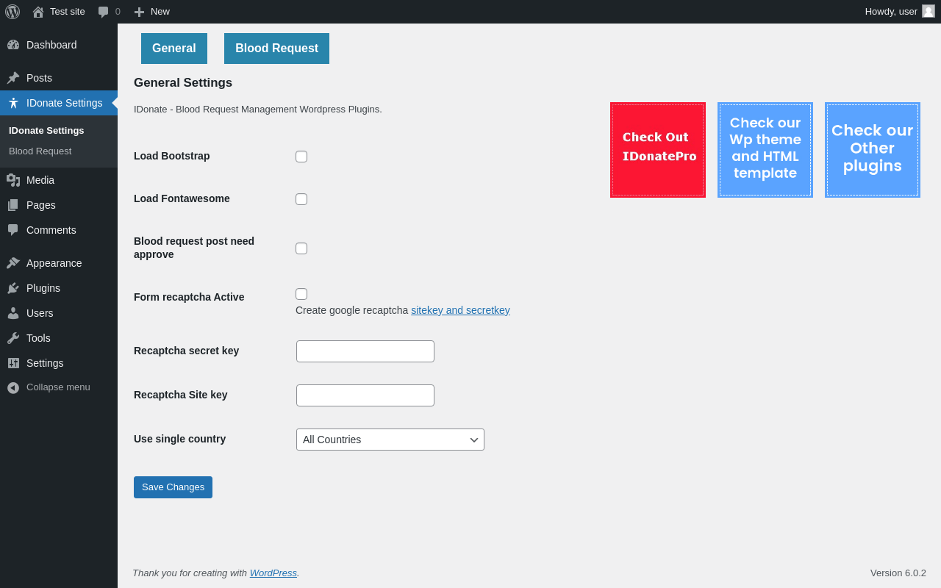Click the Version 6.0.2 text
941x588 pixels.
coord(898,573)
